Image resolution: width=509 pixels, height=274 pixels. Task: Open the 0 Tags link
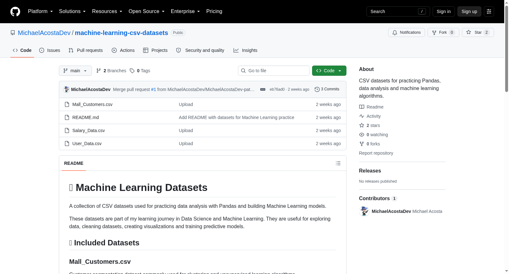pos(140,71)
